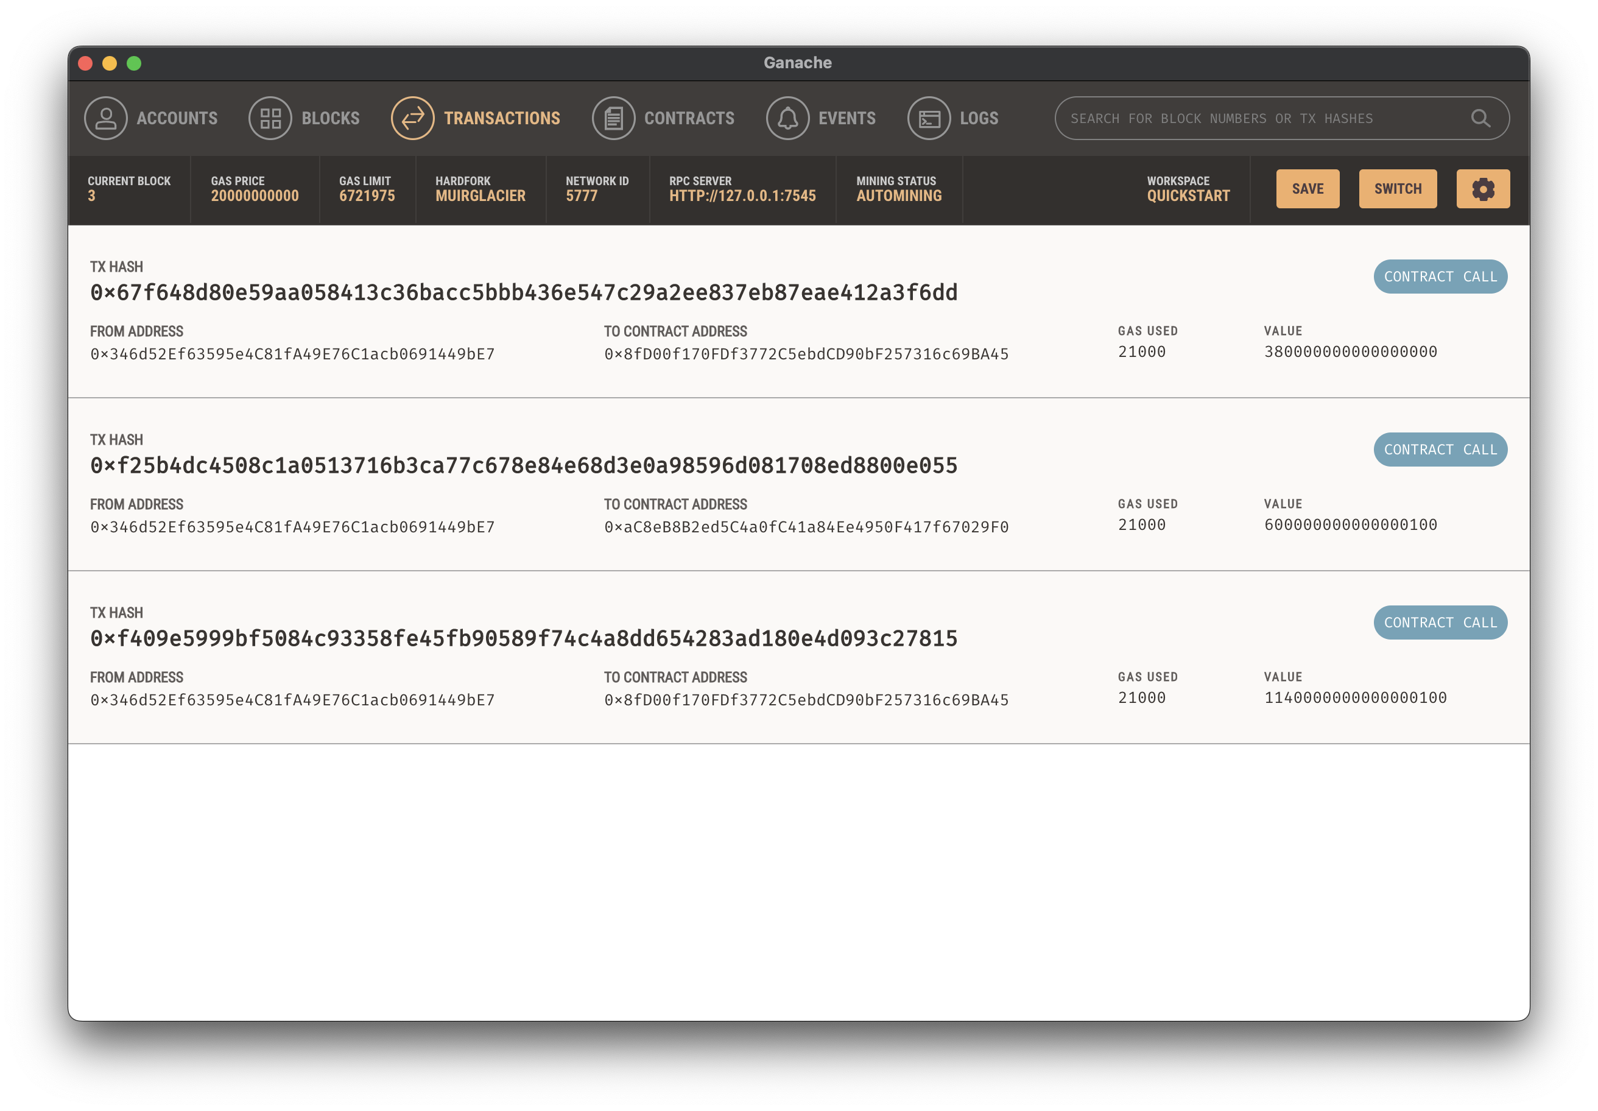Open the first transaction's CONTRACT CALL badge

[1440, 276]
